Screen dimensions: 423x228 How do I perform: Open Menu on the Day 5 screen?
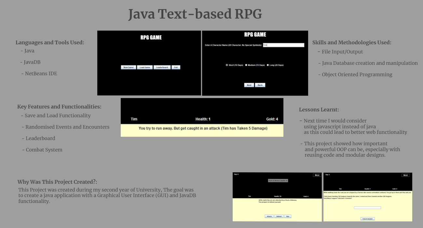coord(405,175)
